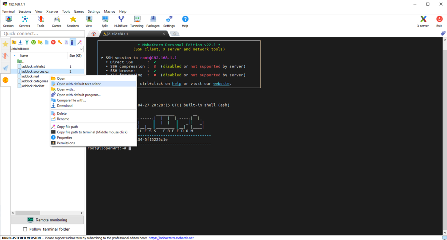Screen dimensions: 447x240
Task: Choose 'Copy file path' in the context menu
Action: 93,127
